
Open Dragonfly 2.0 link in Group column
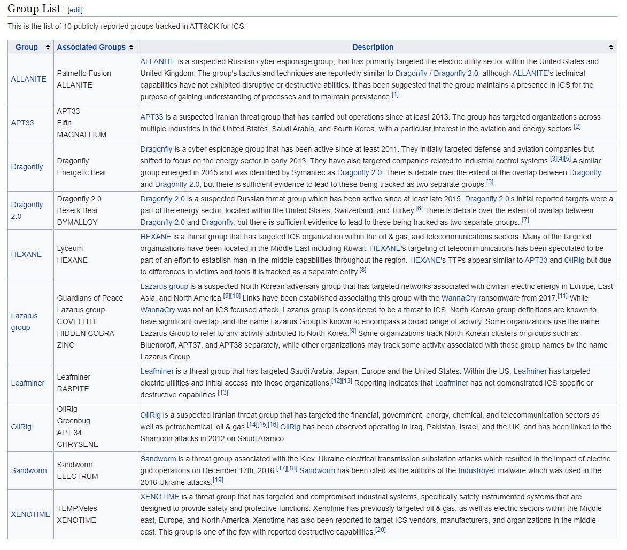pos(27,210)
